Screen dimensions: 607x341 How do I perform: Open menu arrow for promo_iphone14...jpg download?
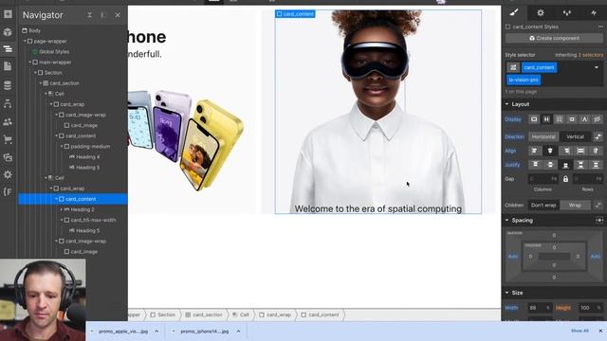[x=238, y=332]
